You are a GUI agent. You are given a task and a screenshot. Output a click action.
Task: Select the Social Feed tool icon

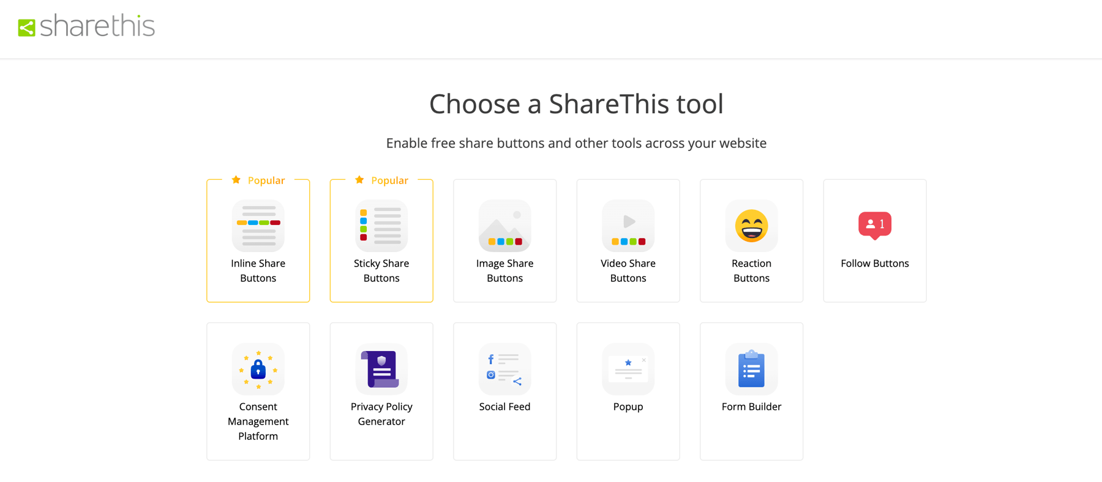click(x=504, y=369)
